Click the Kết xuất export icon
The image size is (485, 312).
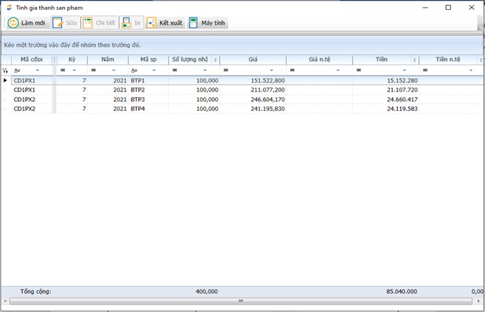coord(152,23)
